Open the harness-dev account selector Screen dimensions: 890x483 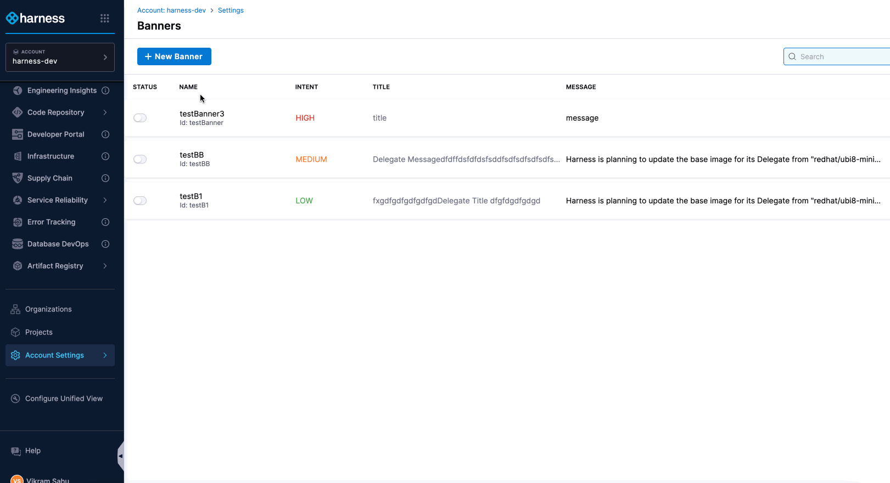tap(60, 57)
